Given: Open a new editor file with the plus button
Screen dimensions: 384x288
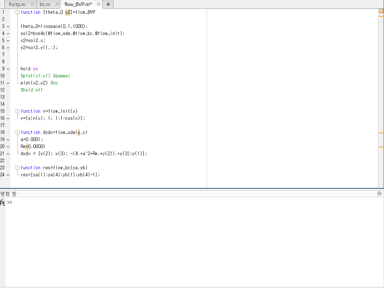Looking at the screenshot, I should (108, 5).
